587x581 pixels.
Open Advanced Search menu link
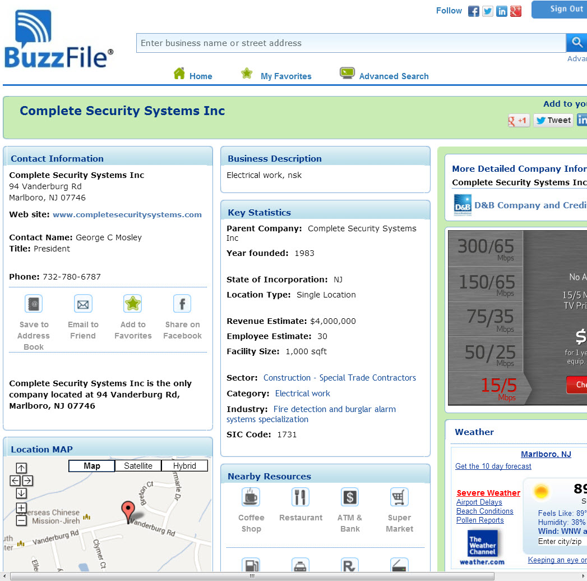point(394,76)
